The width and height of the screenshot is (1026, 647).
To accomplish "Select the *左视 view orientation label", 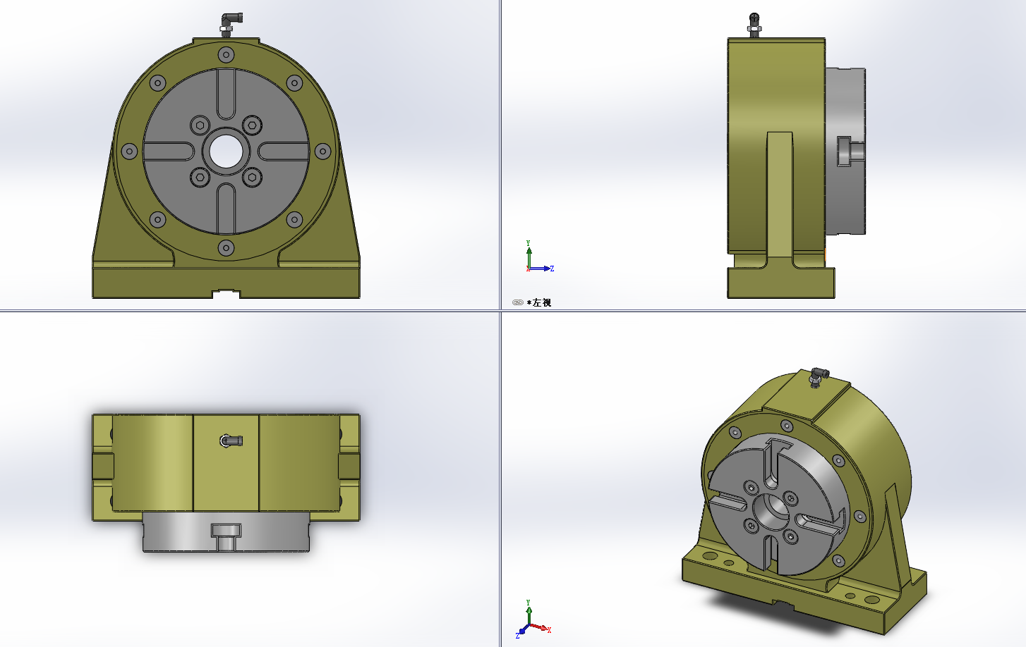I will (x=539, y=302).
